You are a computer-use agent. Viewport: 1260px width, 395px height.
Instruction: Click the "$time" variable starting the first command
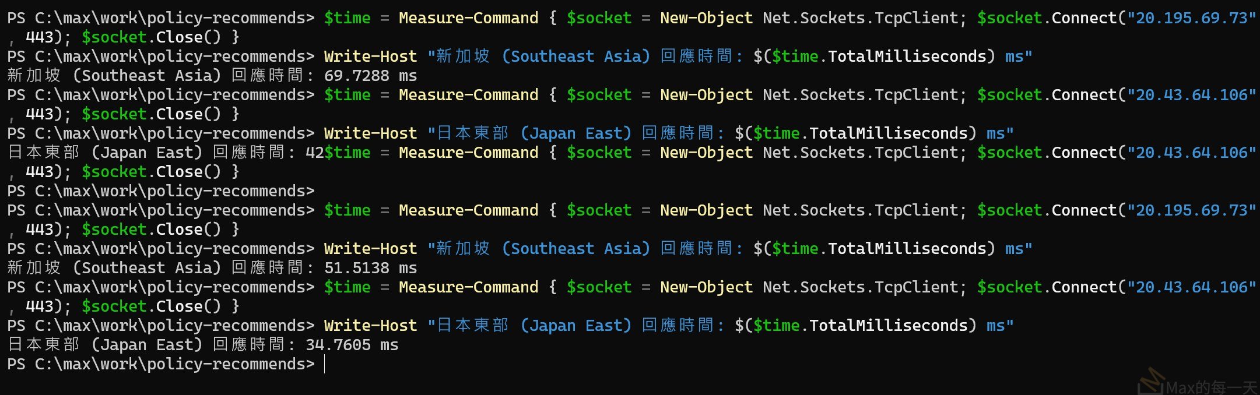[x=347, y=18]
